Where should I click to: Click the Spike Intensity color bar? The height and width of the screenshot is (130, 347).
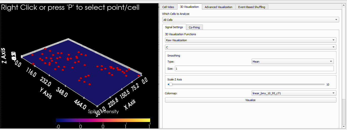pos(103,120)
